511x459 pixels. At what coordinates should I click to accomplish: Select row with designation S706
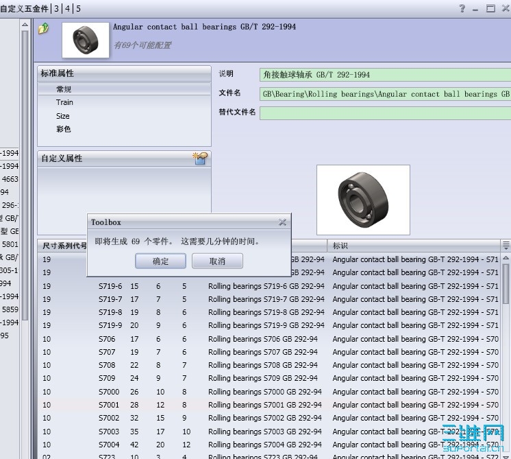[x=269, y=339]
